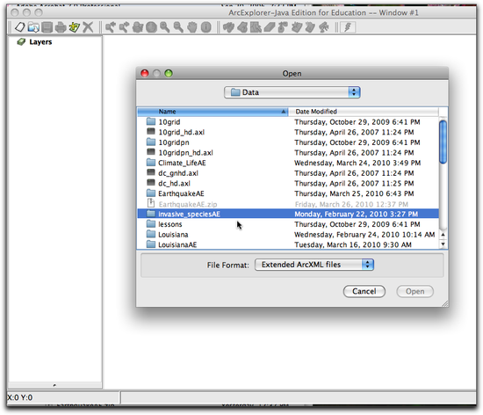483x415 pixels.
Task: Open the File Format dropdown
Action: point(314,265)
